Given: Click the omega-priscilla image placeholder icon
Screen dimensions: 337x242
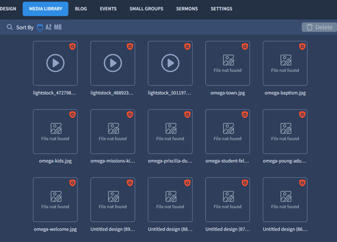Looking at the screenshot, I should coord(170,128).
